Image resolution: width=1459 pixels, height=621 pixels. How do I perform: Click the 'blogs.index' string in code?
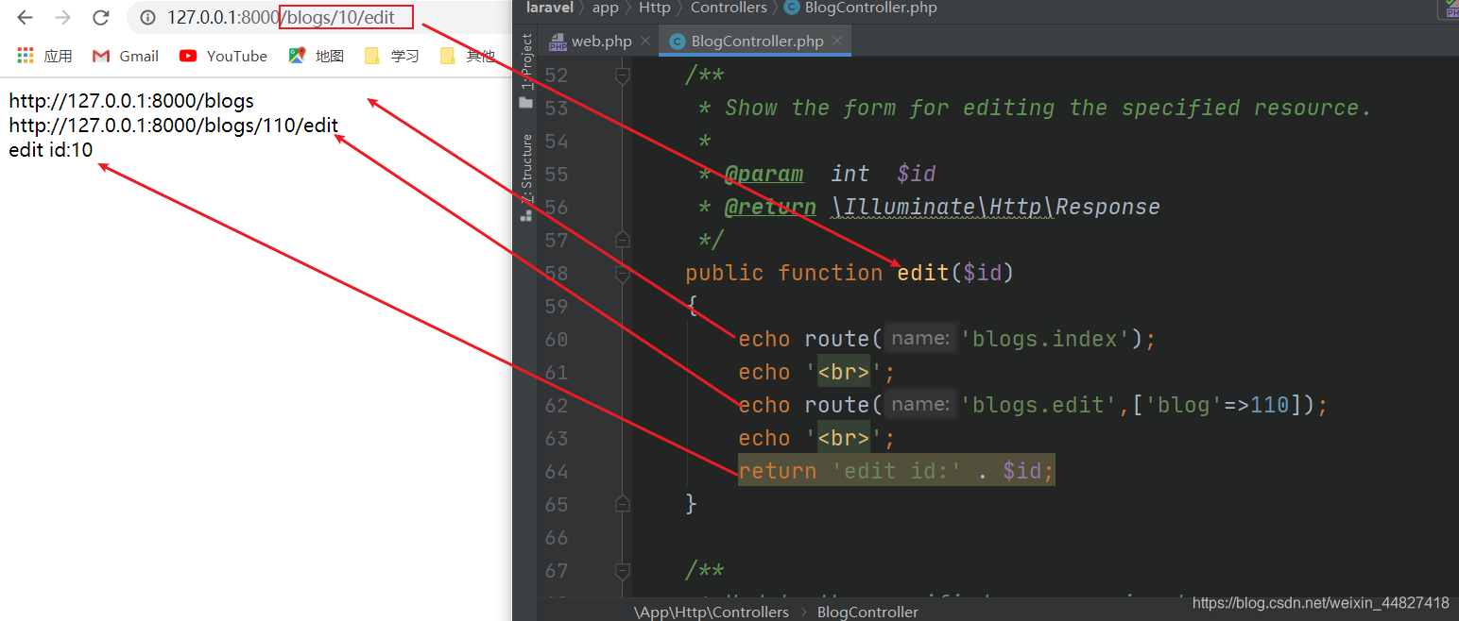click(1045, 339)
